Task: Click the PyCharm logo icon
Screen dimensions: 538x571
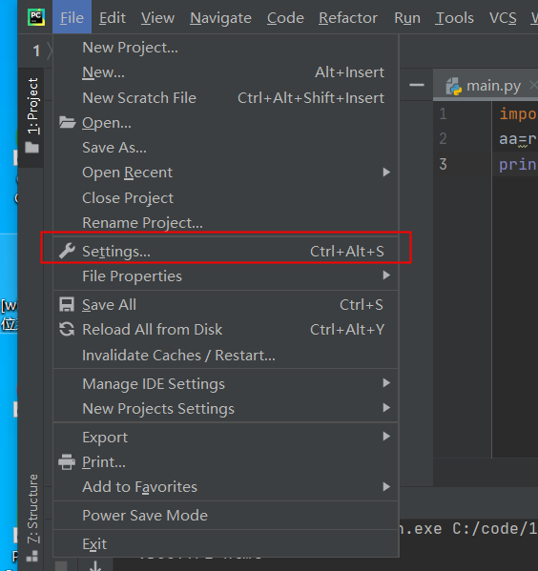Action: tap(36, 17)
